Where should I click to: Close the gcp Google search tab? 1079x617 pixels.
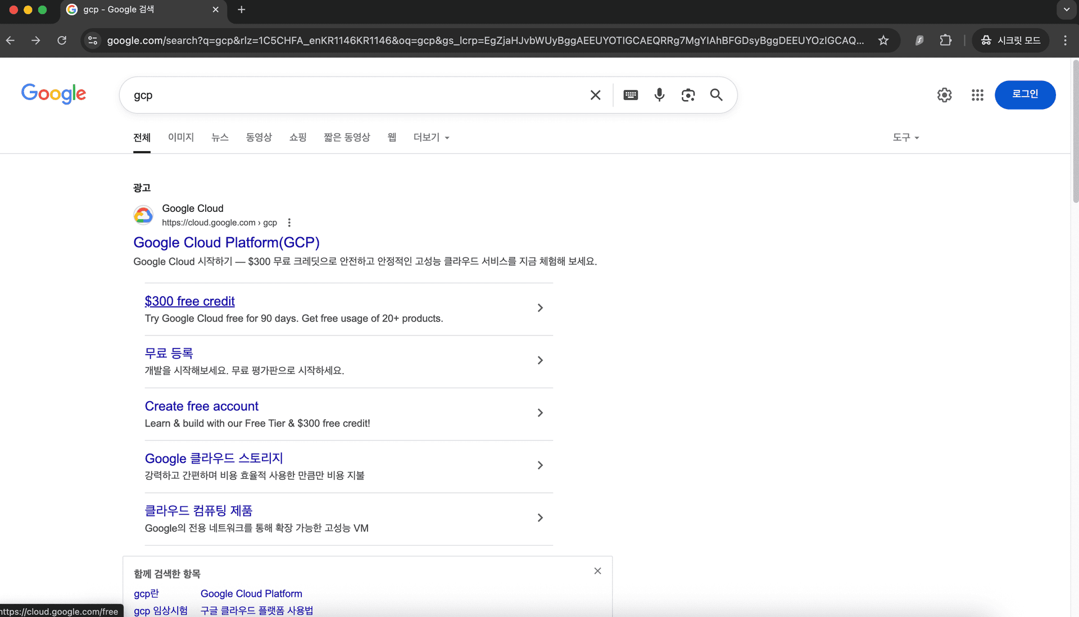pyautogui.click(x=215, y=10)
